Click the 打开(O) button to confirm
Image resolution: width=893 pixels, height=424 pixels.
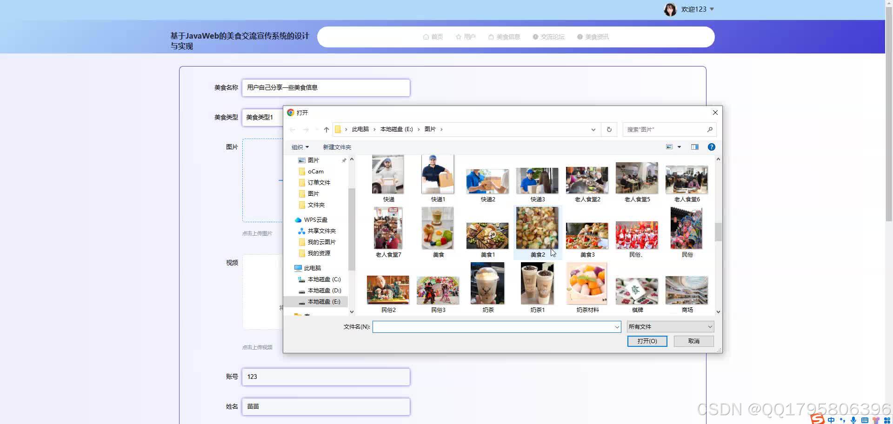[x=647, y=341]
